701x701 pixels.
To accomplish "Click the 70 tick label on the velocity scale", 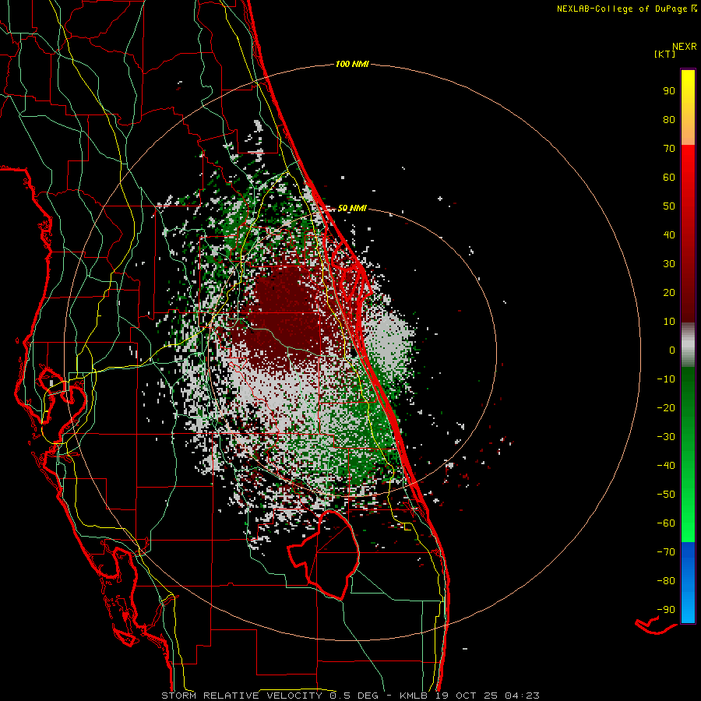I will [x=669, y=149].
